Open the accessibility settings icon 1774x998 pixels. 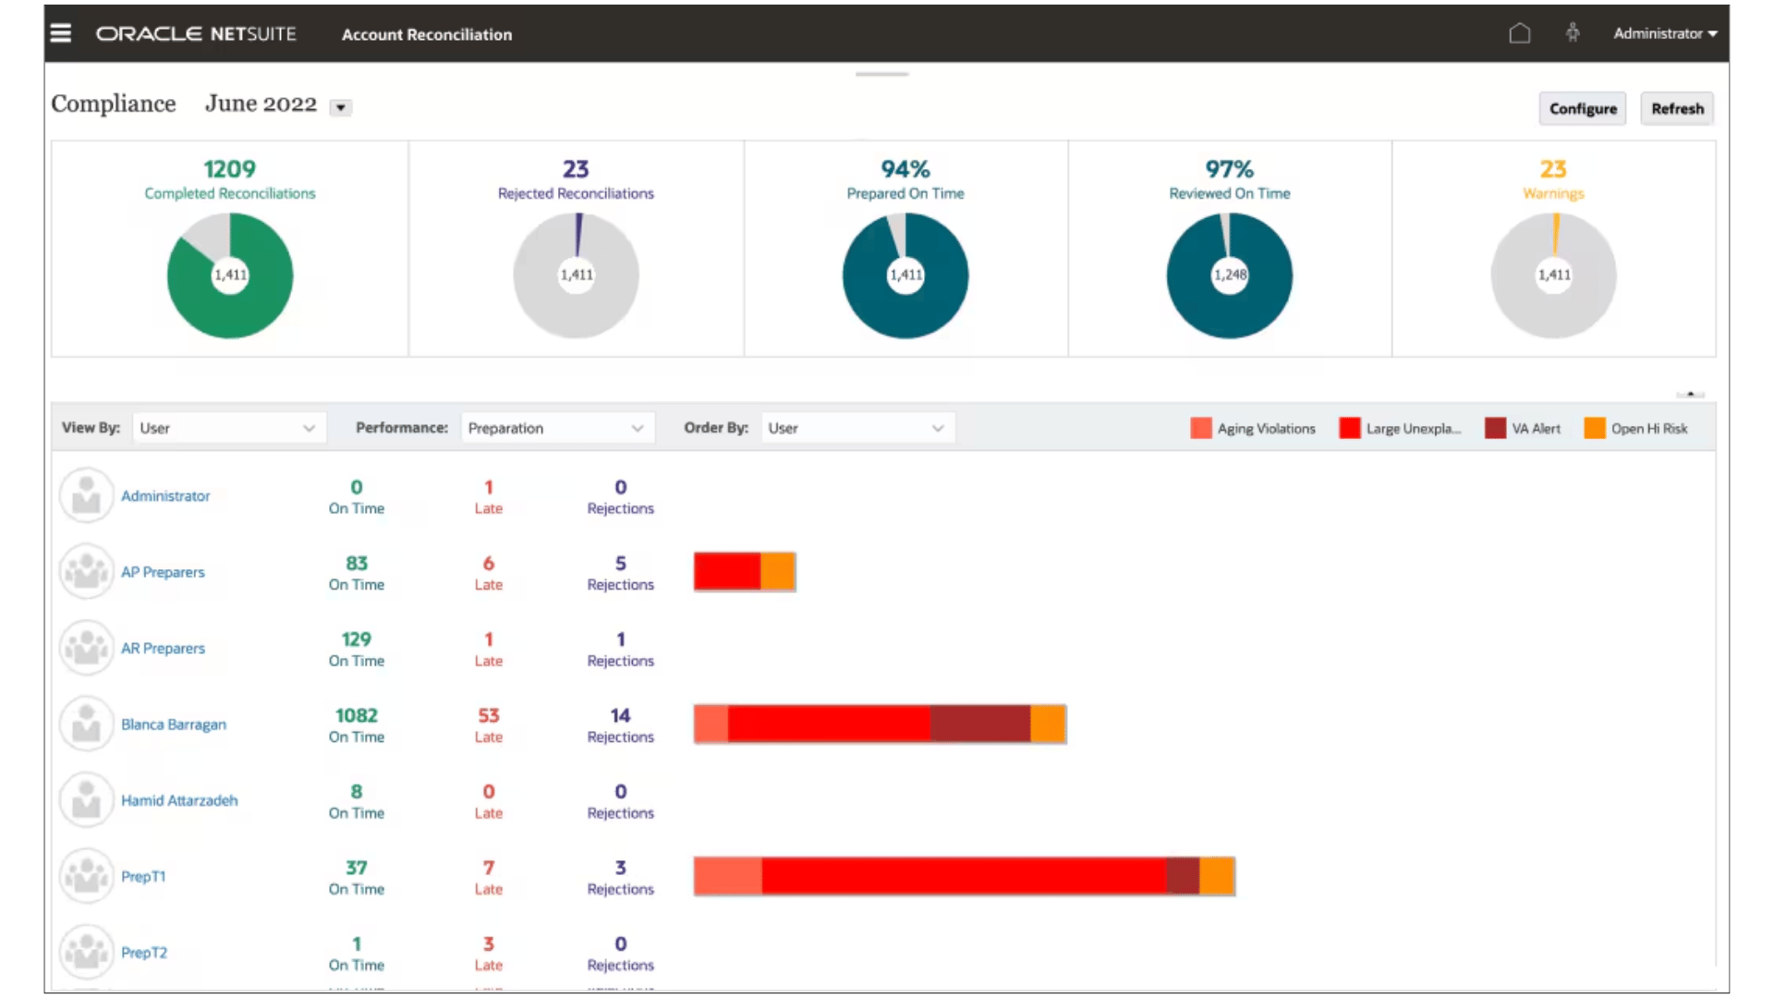(x=1573, y=33)
